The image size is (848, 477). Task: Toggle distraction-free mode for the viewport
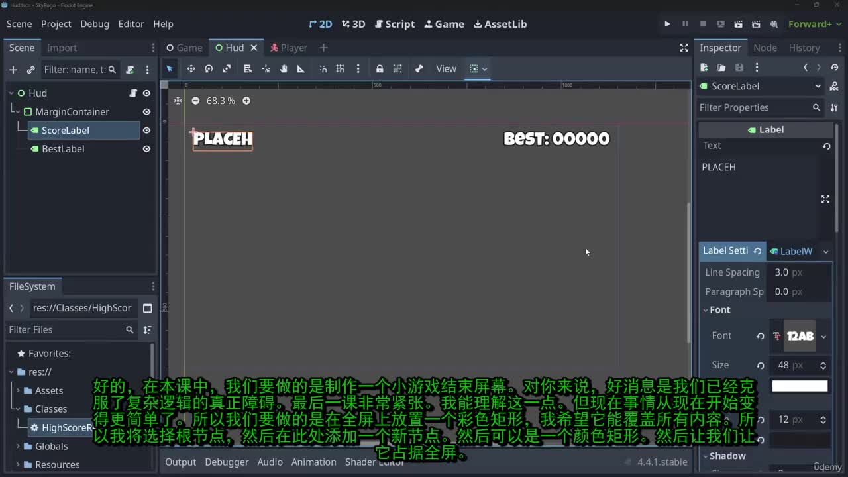point(684,48)
